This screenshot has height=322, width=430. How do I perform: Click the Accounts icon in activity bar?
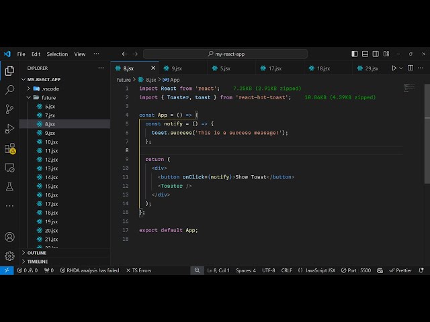coord(9,237)
